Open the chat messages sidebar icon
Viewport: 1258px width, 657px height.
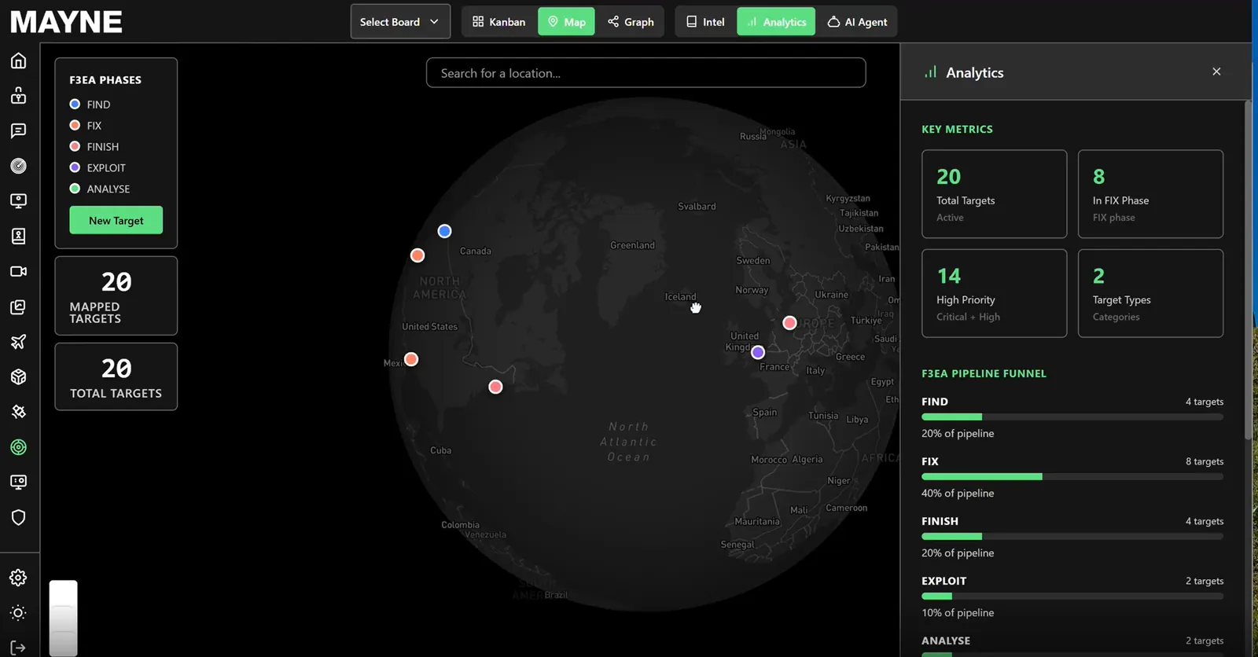18,130
